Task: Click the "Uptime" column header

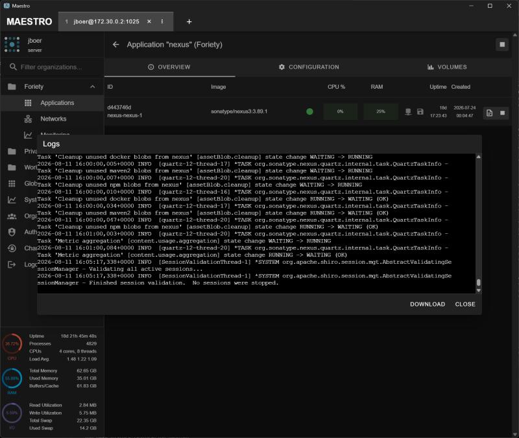Action: [438, 87]
